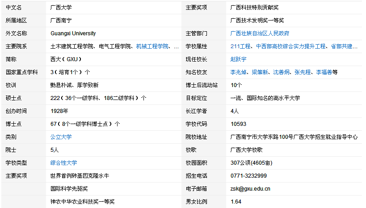Select the 院士 value 5人
Screen dimensions: 366x208
(55, 150)
